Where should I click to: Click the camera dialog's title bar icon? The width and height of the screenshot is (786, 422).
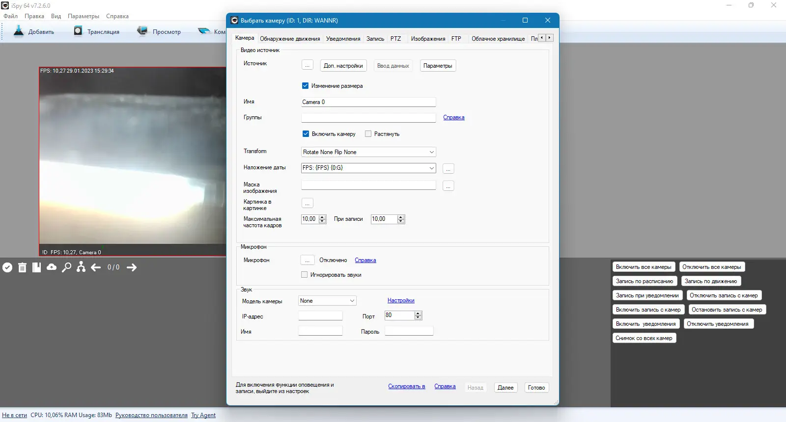pyautogui.click(x=234, y=21)
